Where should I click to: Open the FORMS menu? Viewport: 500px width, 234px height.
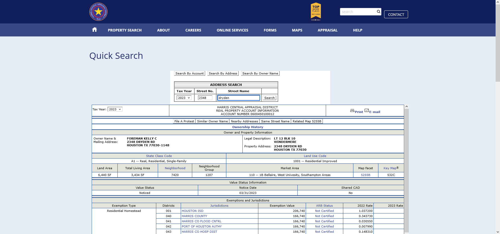270,30
